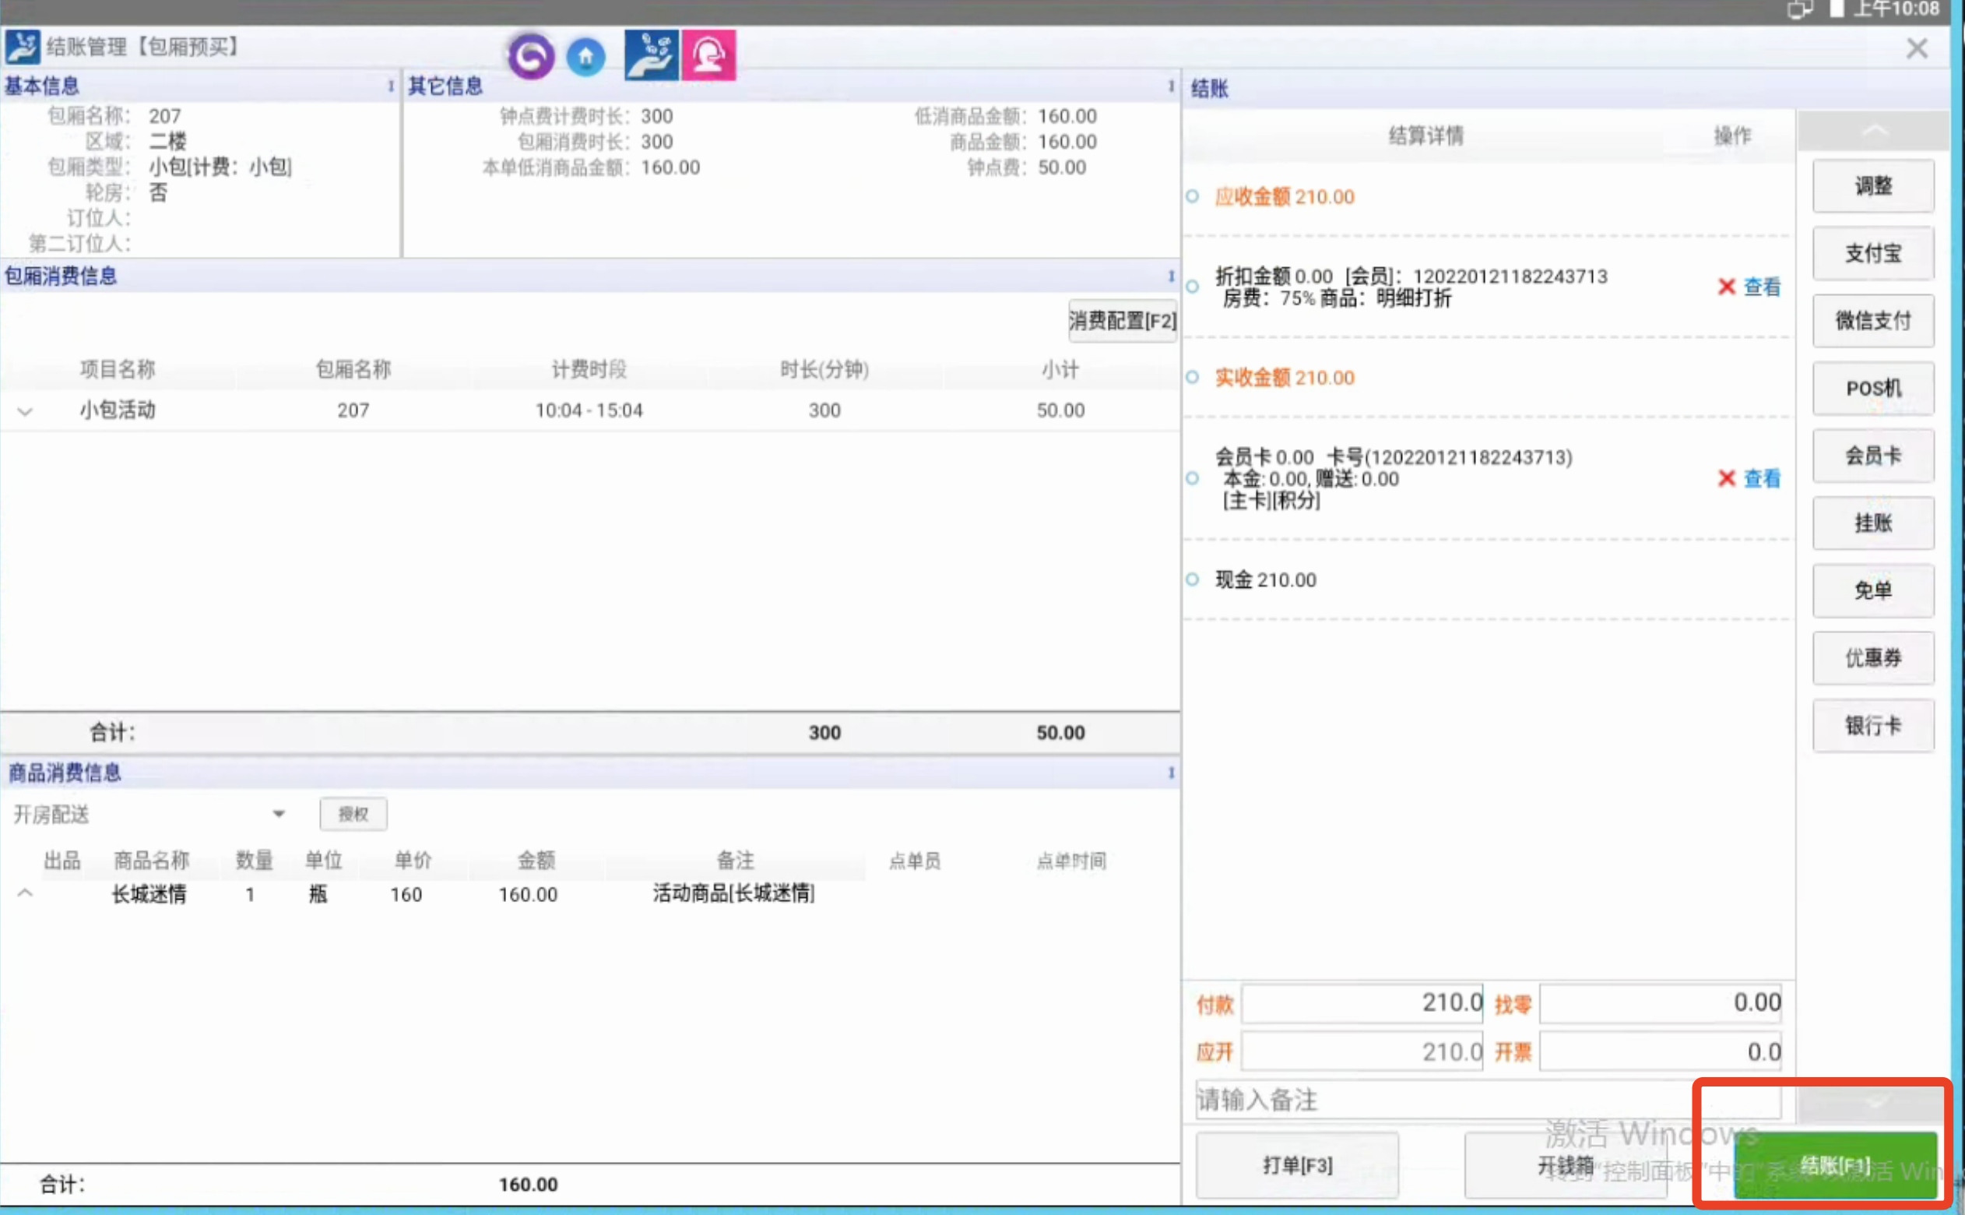Click the 找零 change field
Viewport: 1965px width, 1215px height.
[1661, 1004]
